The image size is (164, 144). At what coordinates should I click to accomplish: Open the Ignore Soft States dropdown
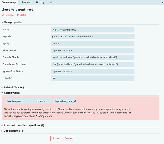tap(93, 71)
